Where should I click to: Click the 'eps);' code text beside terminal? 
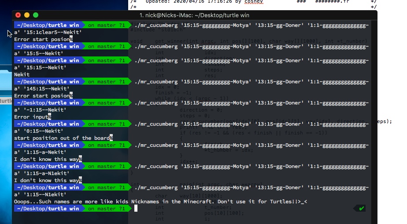click(x=385, y=121)
